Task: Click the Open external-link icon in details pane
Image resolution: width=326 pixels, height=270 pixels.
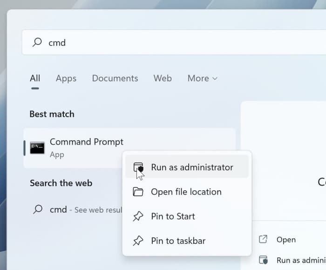Action: [x=263, y=239]
